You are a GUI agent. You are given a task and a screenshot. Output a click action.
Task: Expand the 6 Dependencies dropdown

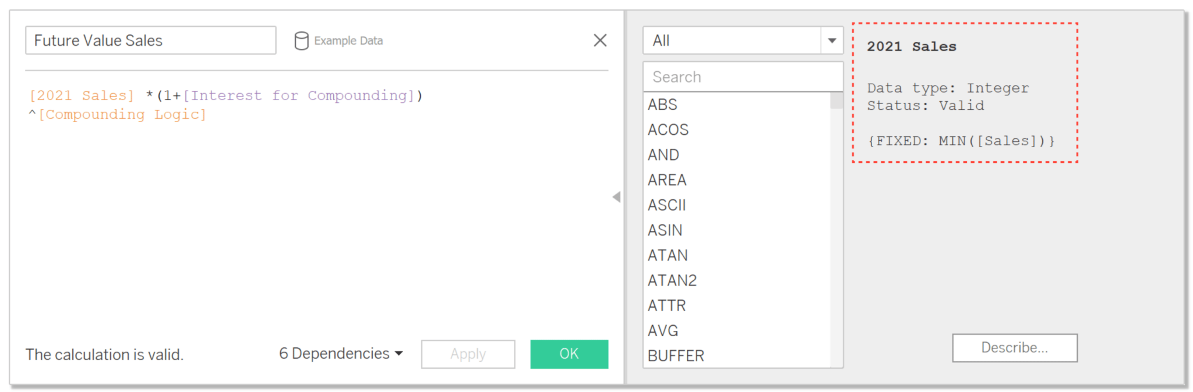pos(340,353)
